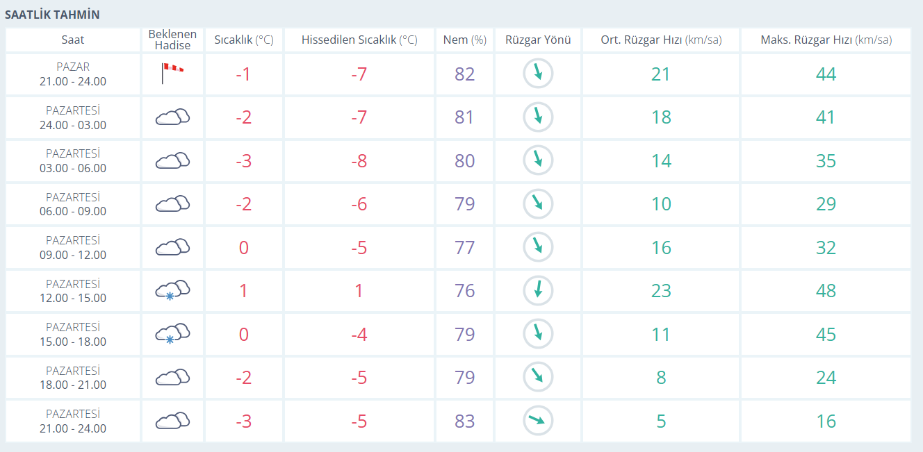
Task: Select the "Nem (%)" column header
Action: pos(464,40)
